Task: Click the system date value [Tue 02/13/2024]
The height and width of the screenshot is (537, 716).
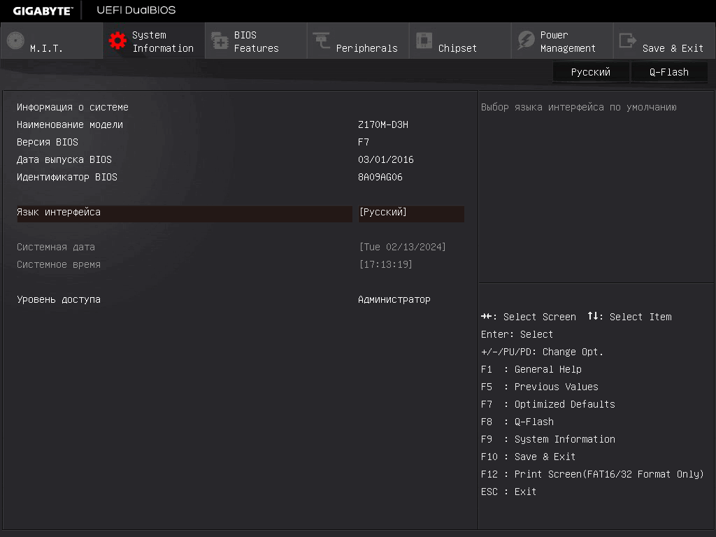Action: [x=402, y=247]
